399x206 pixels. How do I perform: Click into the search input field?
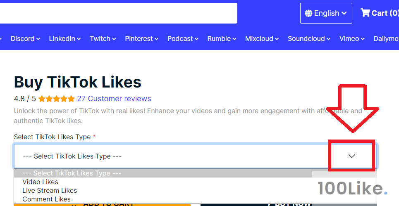coord(119,13)
